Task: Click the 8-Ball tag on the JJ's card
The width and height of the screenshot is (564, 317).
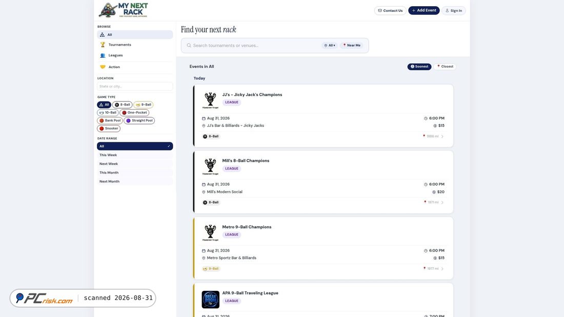Action: [211, 137]
